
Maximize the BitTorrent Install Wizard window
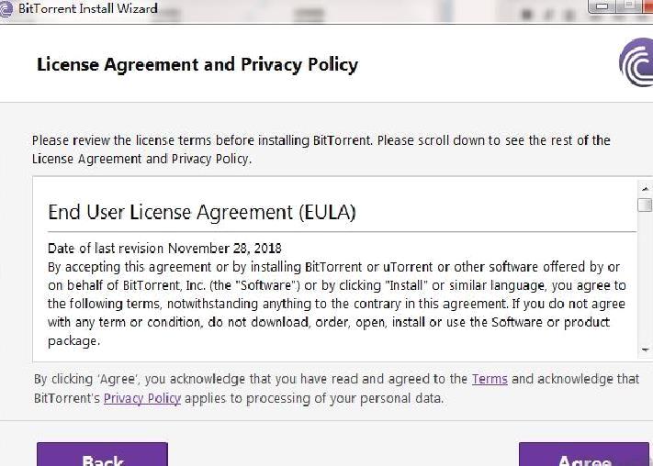pos(629,6)
